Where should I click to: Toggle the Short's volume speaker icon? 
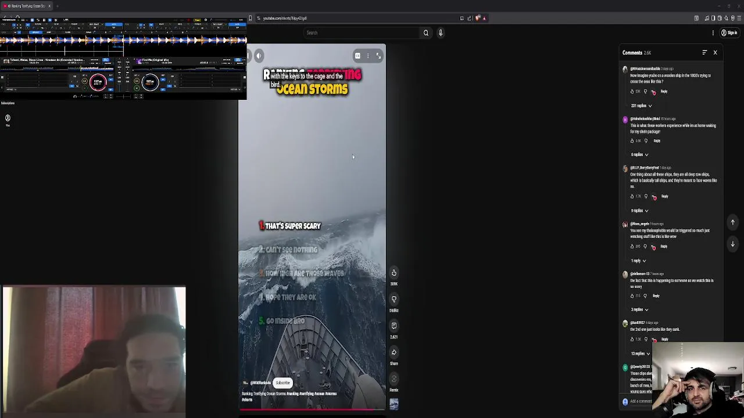tap(259, 56)
